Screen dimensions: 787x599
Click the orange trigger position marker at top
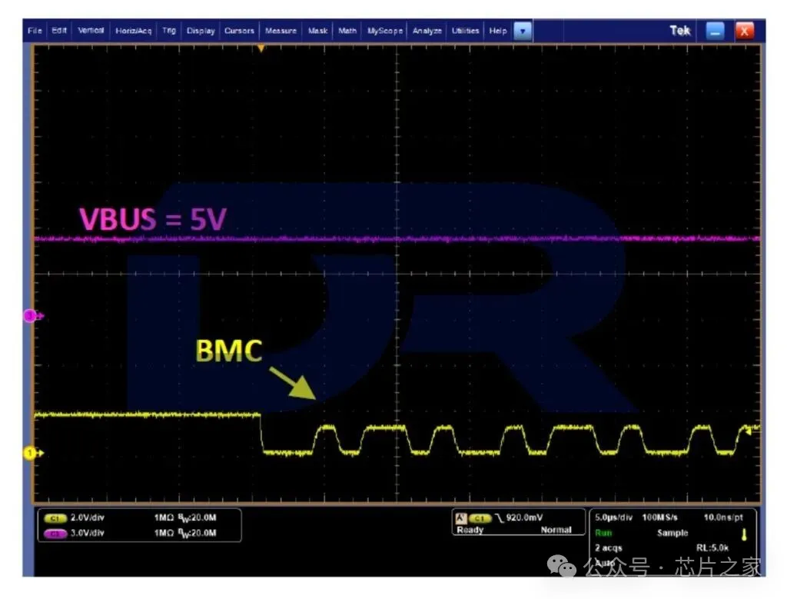pos(261,49)
